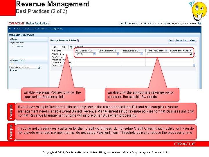Click the Refund Policy Threshold input field
The height and width of the screenshot is (157, 209).
(x=158, y=54)
